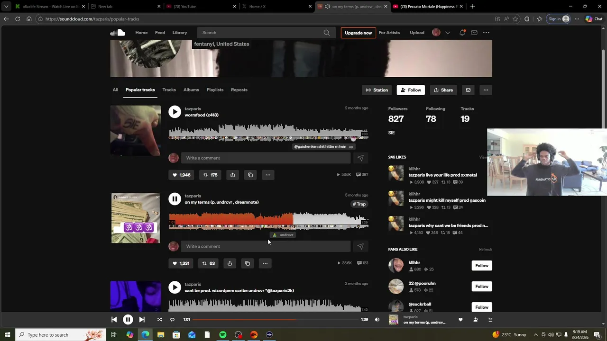607x341 pixels.
Task: Follow tazparis profile
Action: pyautogui.click(x=411, y=90)
